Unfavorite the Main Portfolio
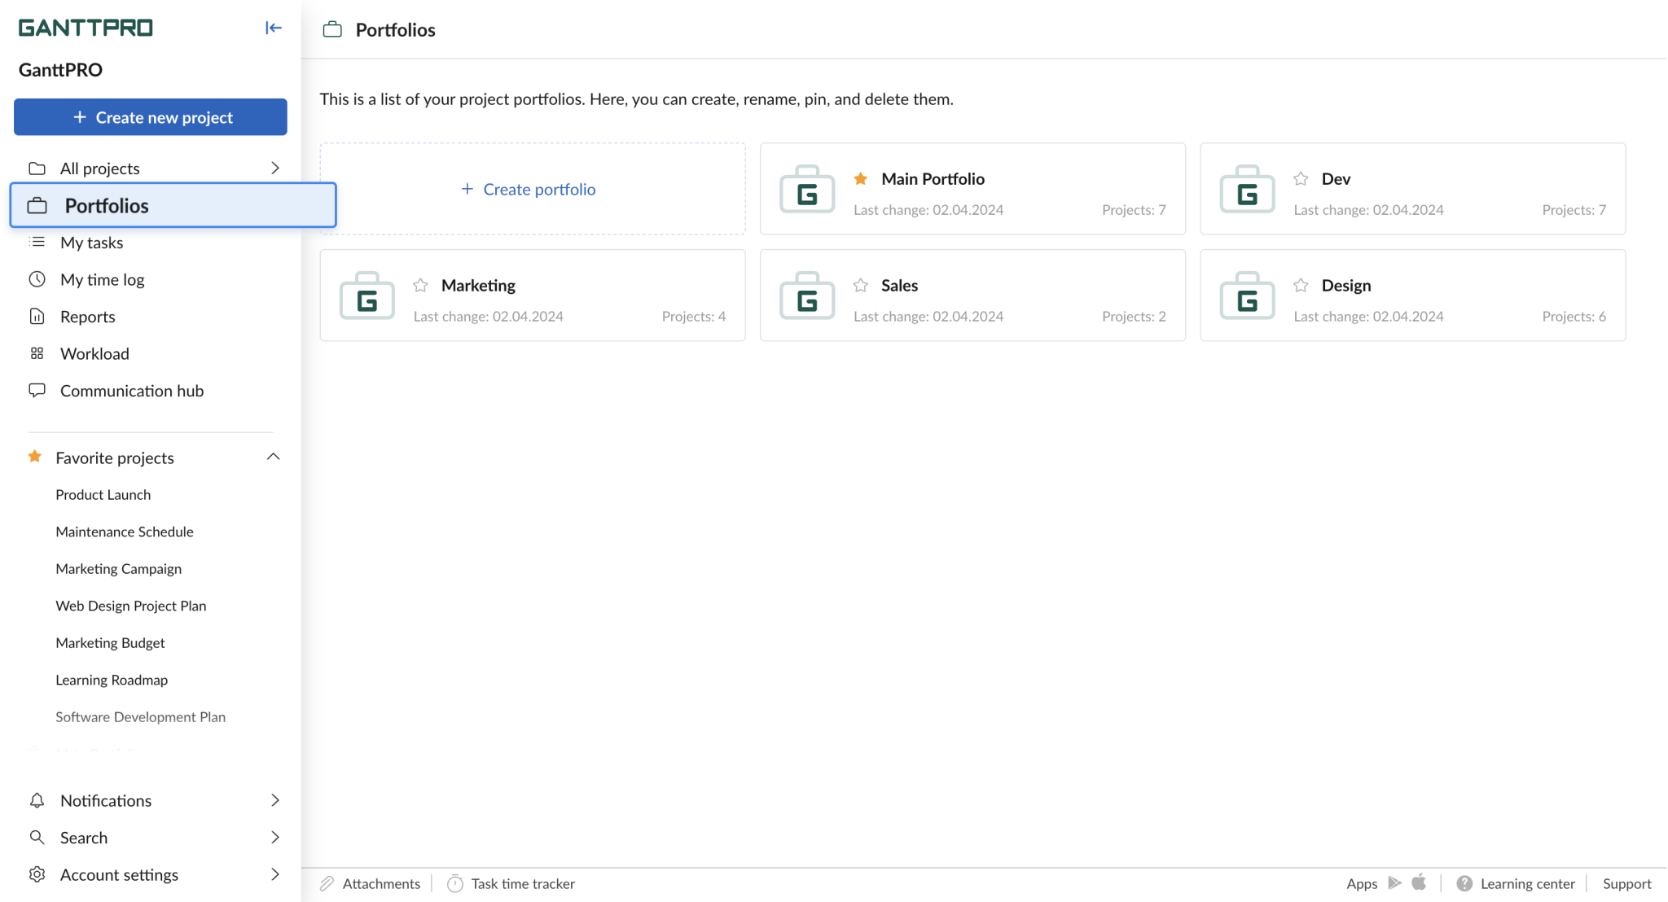Viewport: 1668px width, 902px height. pyautogui.click(x=858, y=178)
